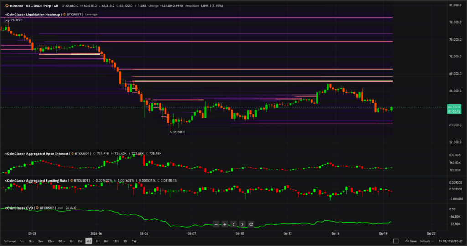This screenshot has height=246, width=467.
Task: Click the 78,077.1 high price label
Action: [17, 20]
